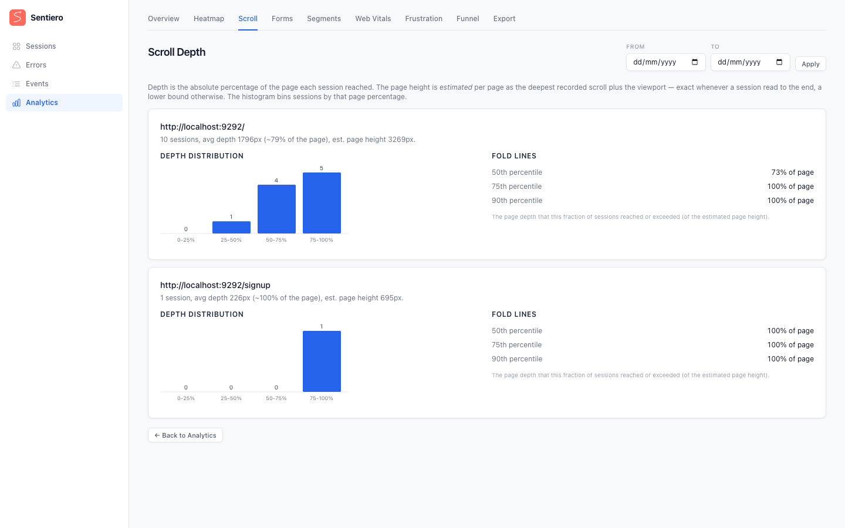The width and height of the screenshot is (845, 528).
Task: Open the Funnel tab
Action: (x=468, y=19)
